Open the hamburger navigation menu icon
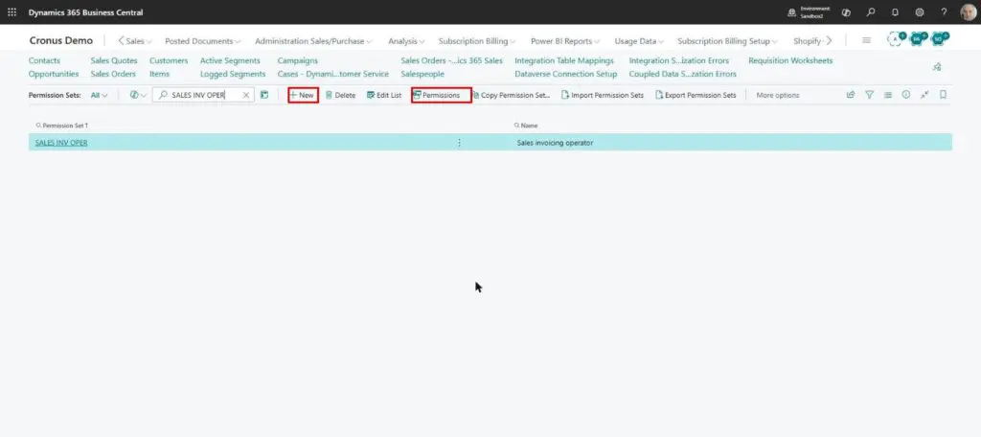 coord(866,40)
